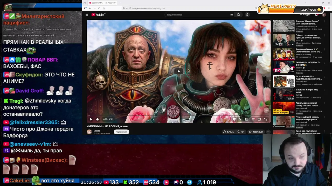Reload the browser page
This screenshot has height=186, width=332.
click(x=99, y=8)
